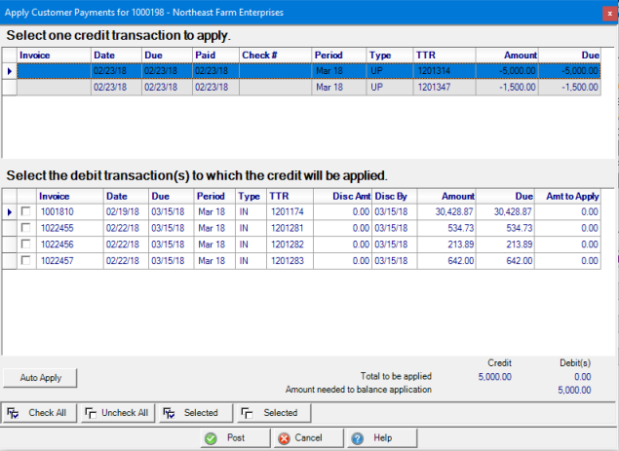
Task: Enable the checkbox for invoice 1022455
Action: [25, 228]
